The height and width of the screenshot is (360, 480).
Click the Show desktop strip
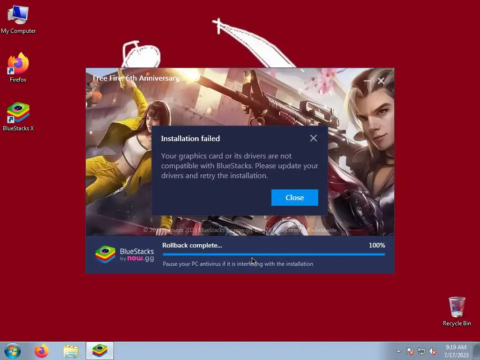(477, 351)
